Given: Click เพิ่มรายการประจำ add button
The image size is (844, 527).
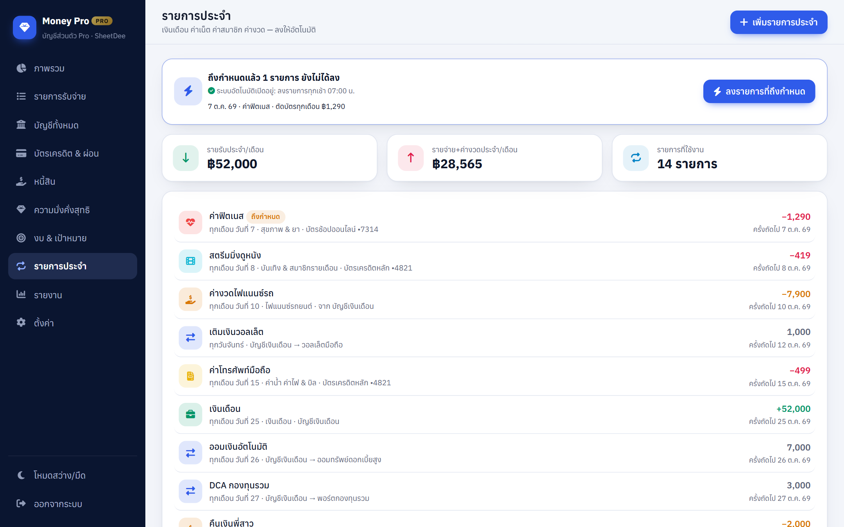Looking at the screenshot, I should click(x=779, y=22).
